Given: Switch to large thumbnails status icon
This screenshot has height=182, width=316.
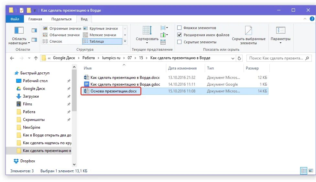Looking at the screenshot, I should click(311, 171).
